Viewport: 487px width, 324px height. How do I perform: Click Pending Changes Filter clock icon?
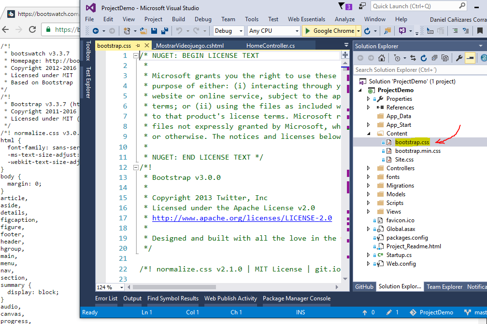397,58
